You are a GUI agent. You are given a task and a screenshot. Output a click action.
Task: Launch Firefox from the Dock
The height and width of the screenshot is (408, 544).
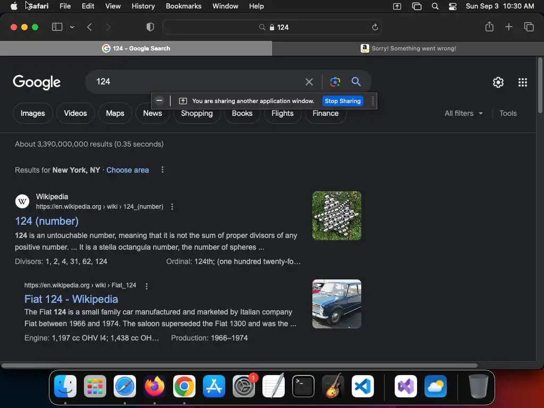click(155, 386)
